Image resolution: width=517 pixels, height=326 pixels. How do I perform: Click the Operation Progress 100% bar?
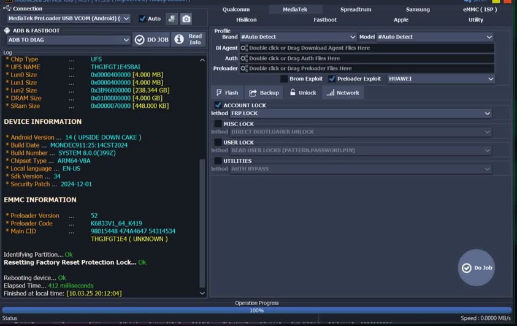[x=256, y=310]
